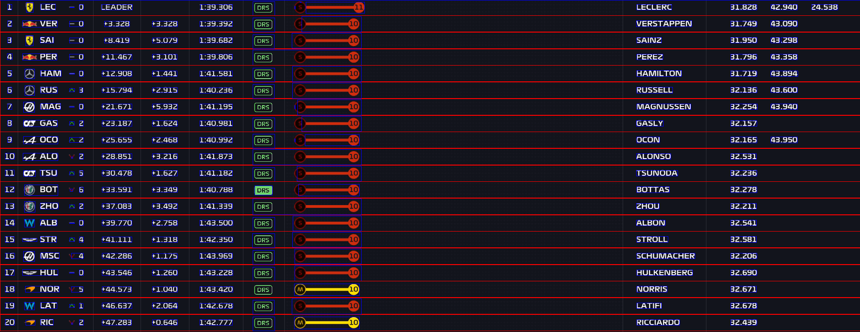860x332 pixels.
Task: Click the Mercedes logo beside HAM
Action: (x=29, y=73)
